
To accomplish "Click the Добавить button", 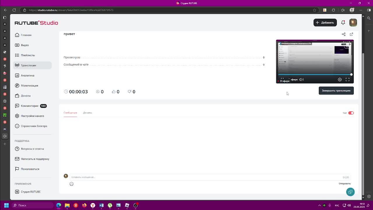I will 325,22.
